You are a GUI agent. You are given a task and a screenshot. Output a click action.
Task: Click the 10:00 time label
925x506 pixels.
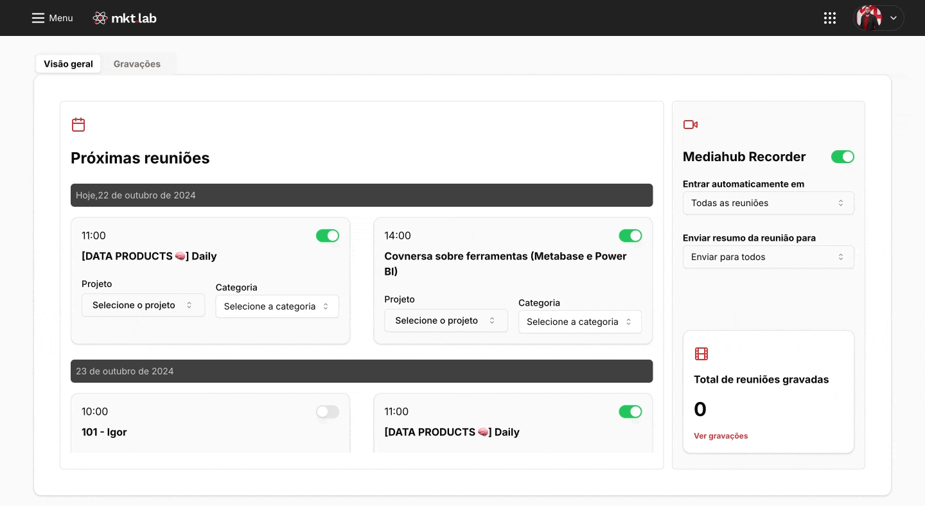pyautogui.click(x=95, y=412)
